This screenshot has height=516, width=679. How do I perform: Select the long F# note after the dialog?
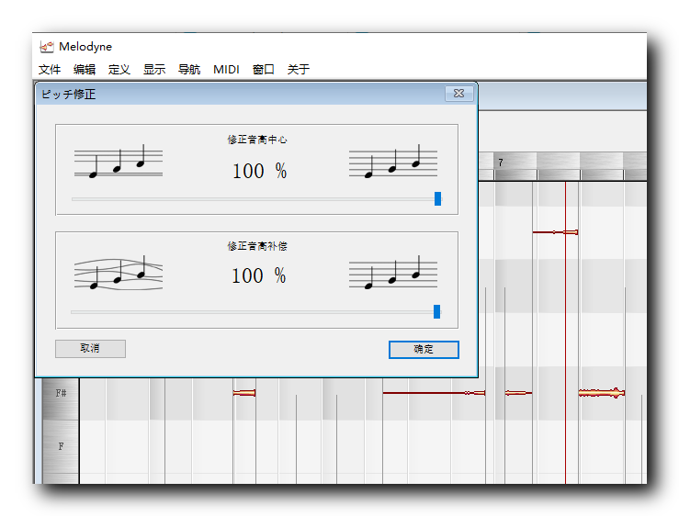click(x=434, y=393)
